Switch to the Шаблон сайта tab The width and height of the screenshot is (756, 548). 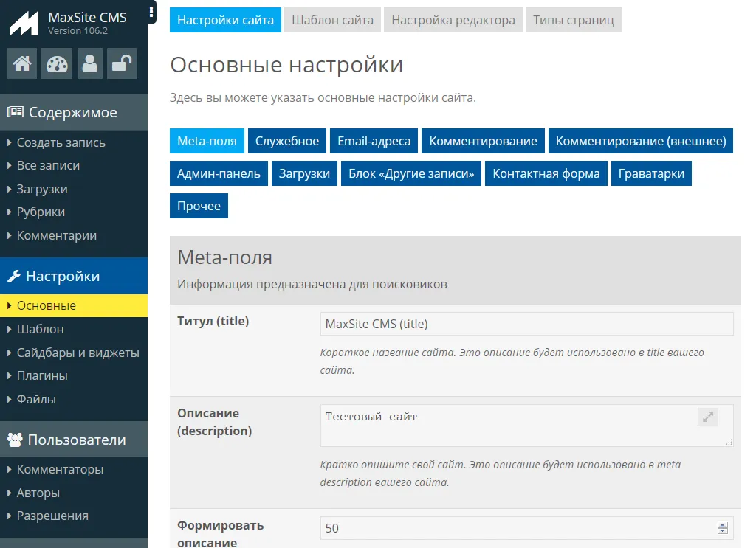[x=332, y=20]
